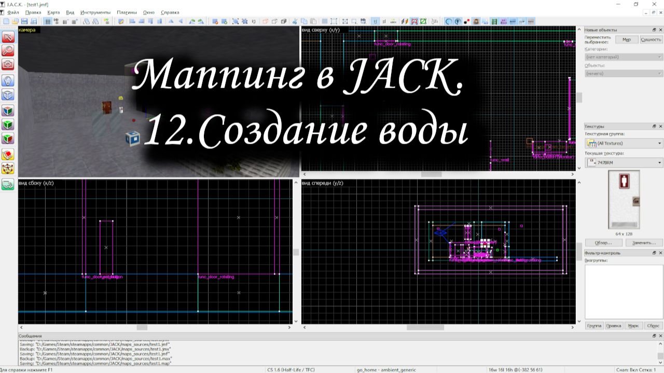Click the Текстуры panel undock button
The height and width of the screenshot is (373, 664).
tap(654, 126)
